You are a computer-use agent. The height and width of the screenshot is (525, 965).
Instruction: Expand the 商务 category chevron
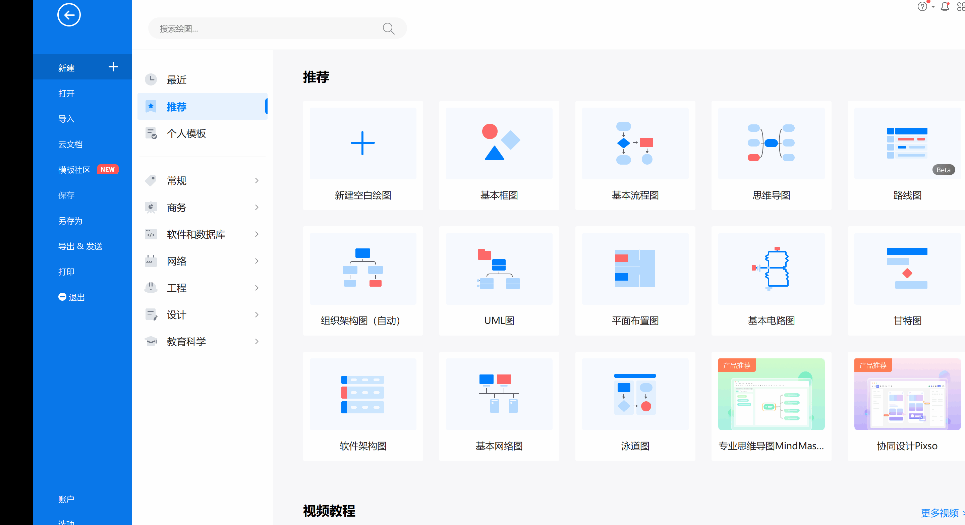tap(257, 208)
